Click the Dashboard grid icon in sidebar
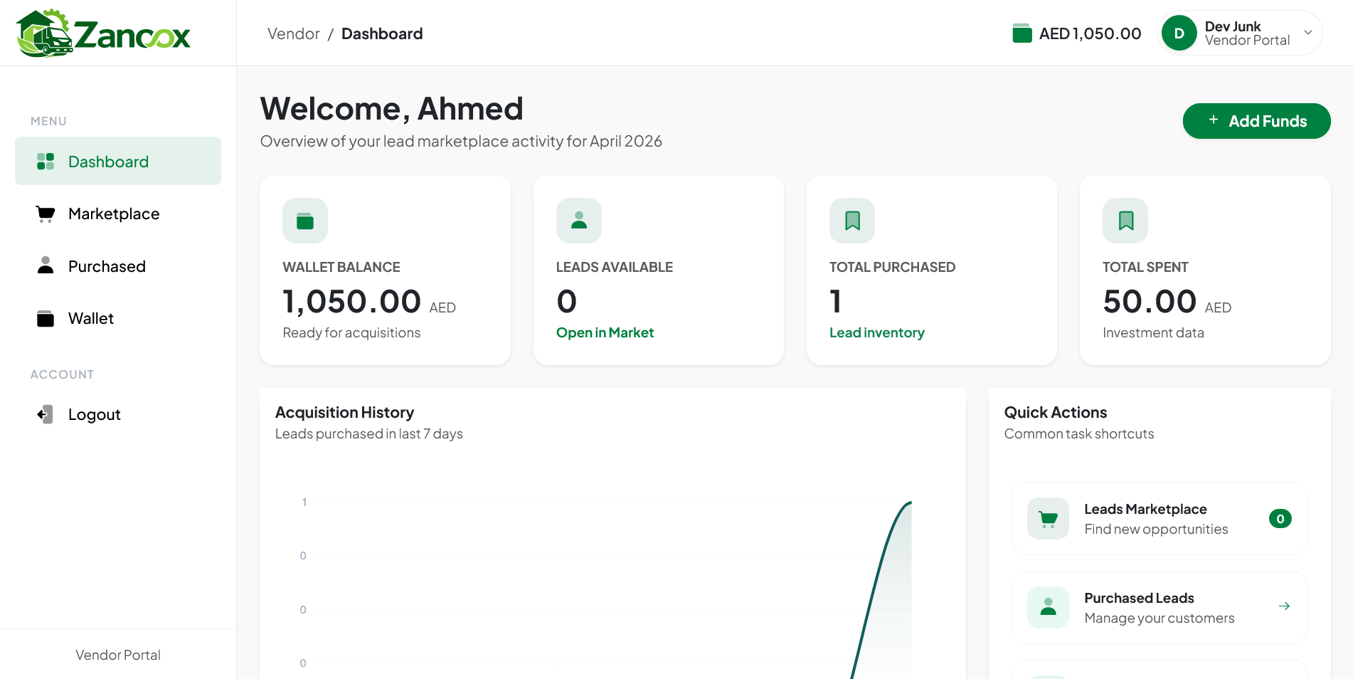This screenshot has height=679, width=1353. [x=46, y=162]
